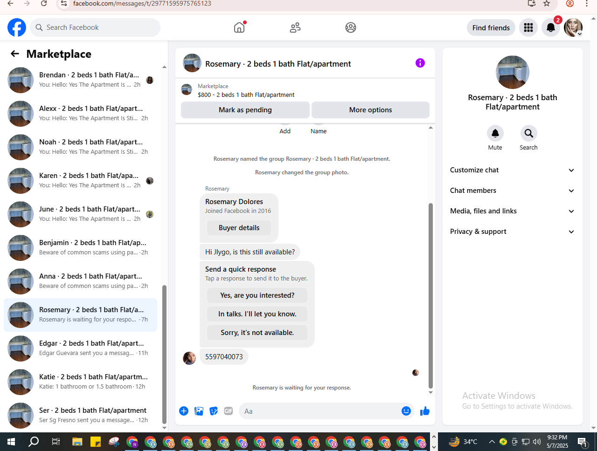
Task: Click the chat messages scrollbar
Action: 430,296
